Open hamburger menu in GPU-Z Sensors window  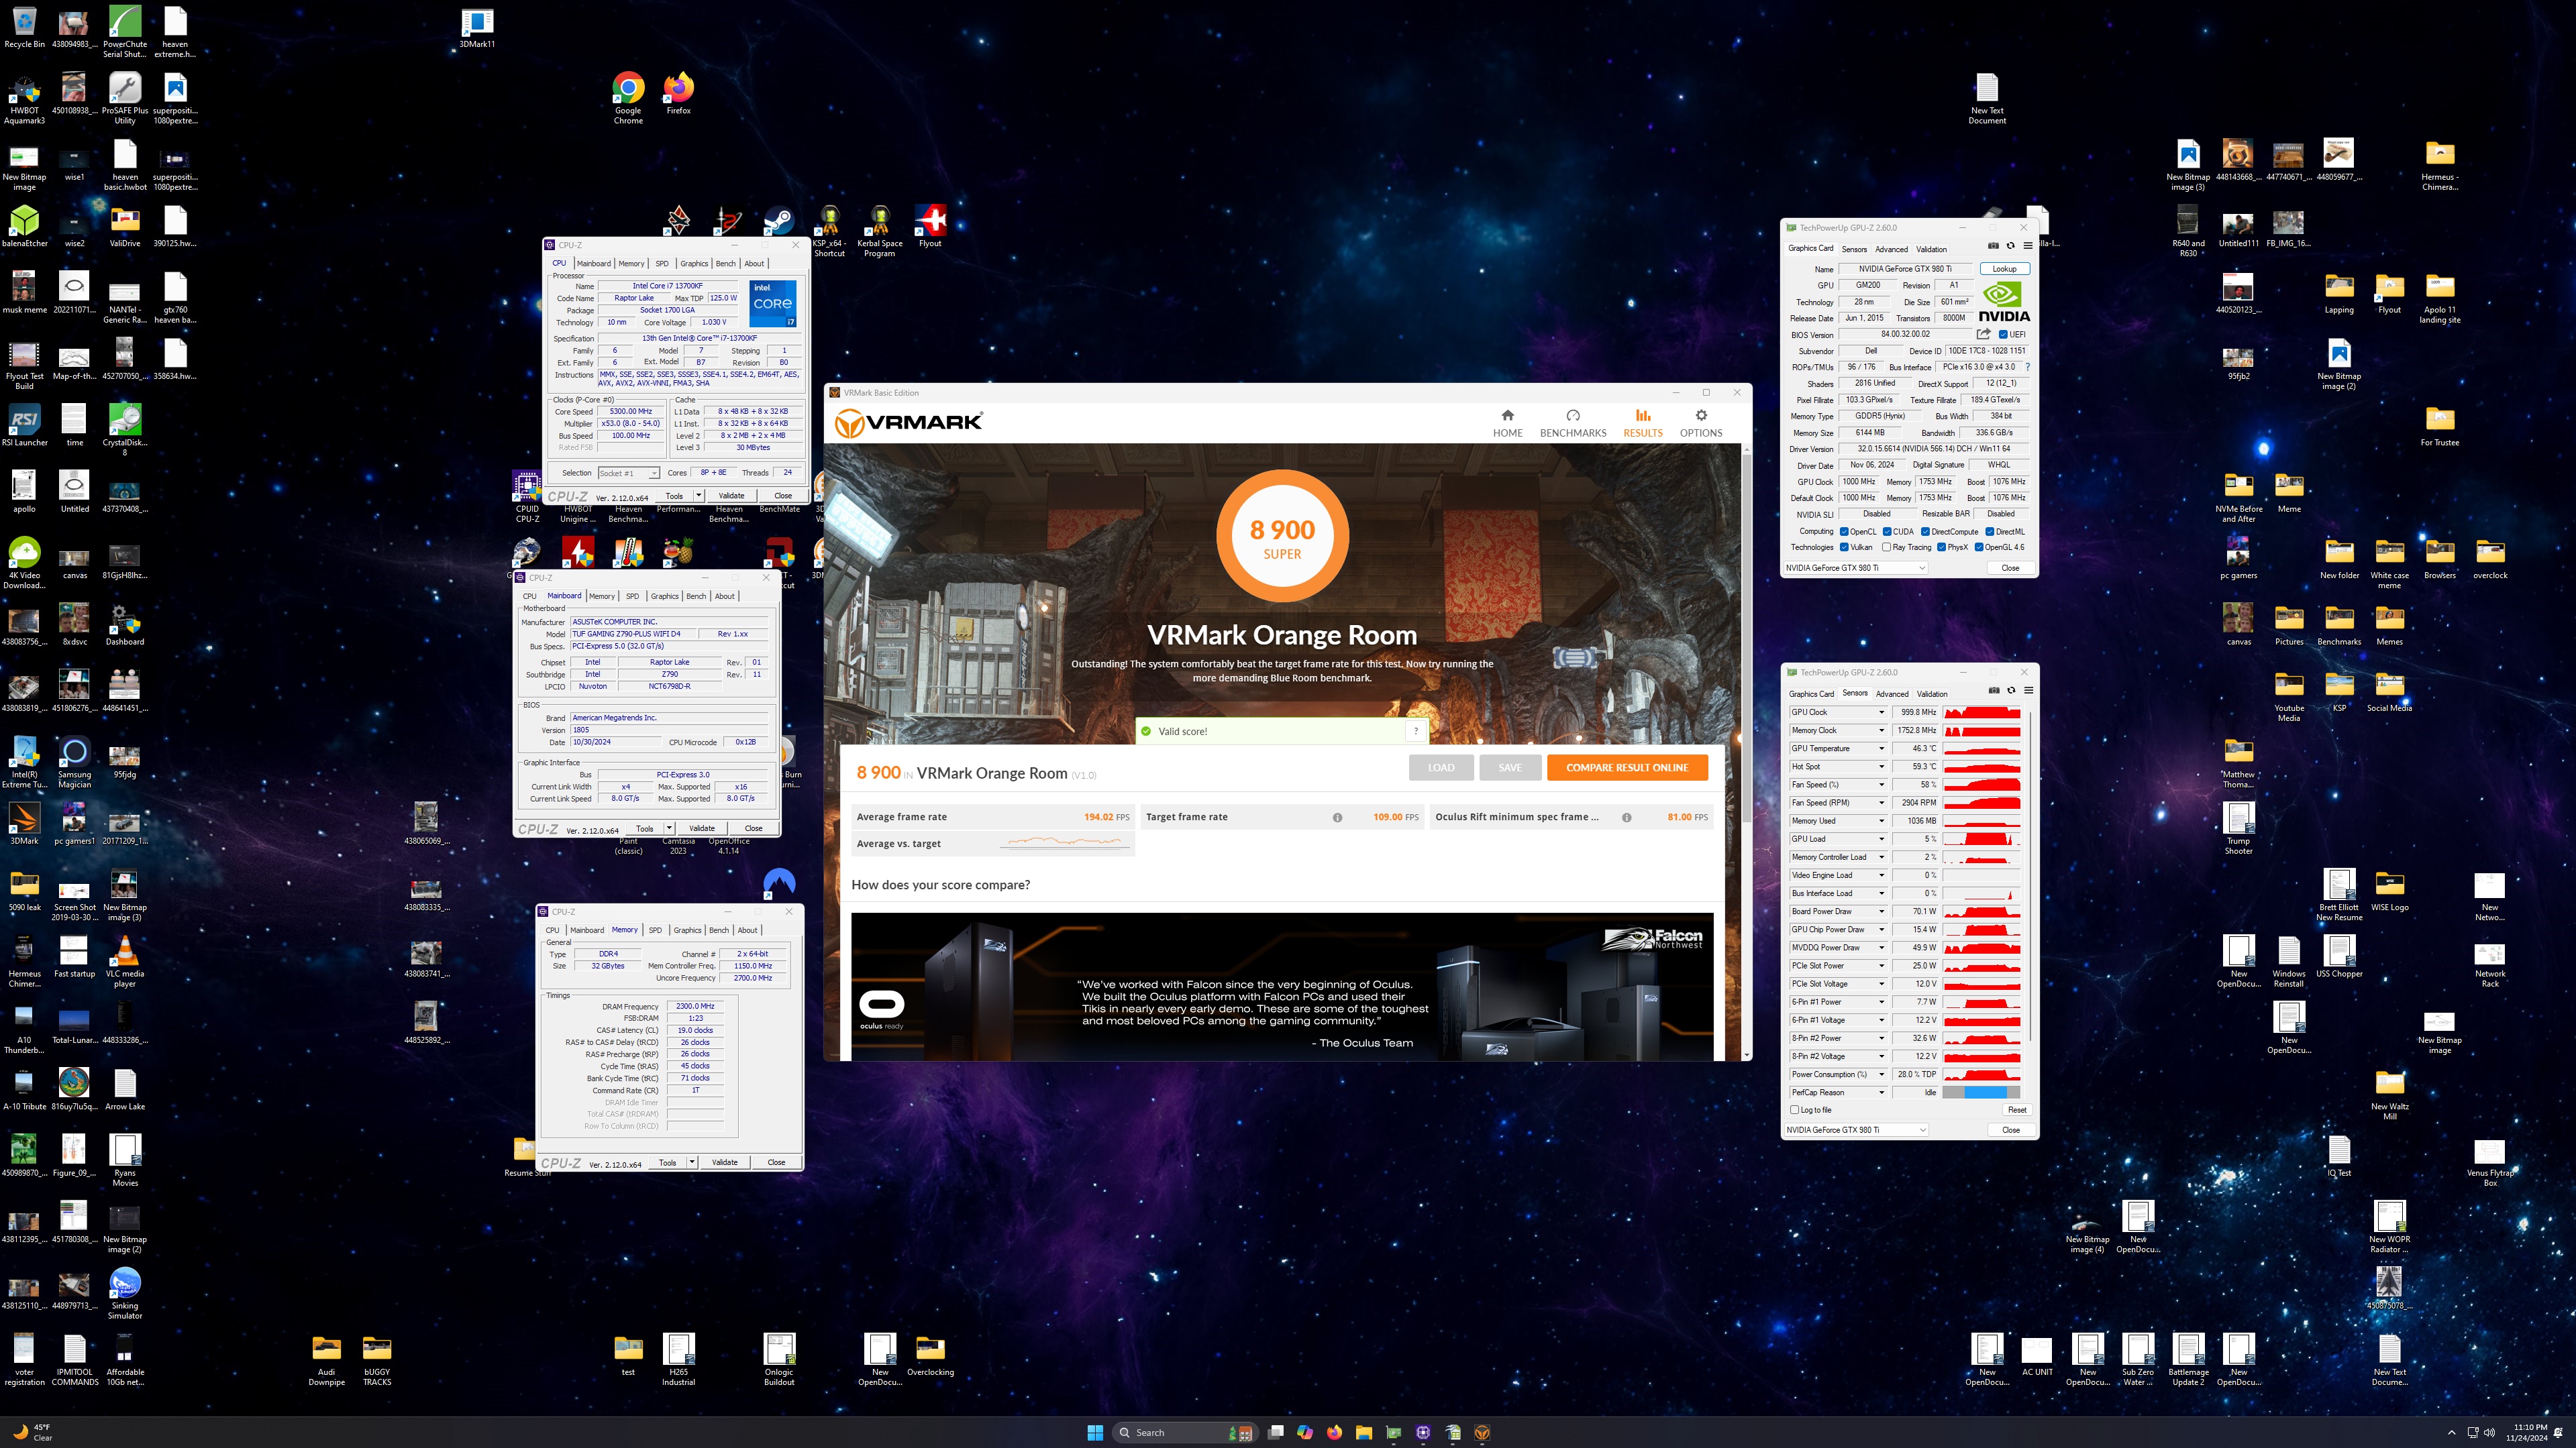click(x=2028, y=691)
